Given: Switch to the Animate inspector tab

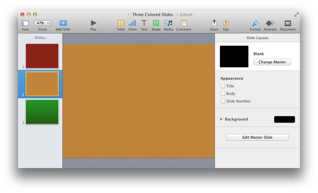Looking at the screenshot, I should click(270, 23).
